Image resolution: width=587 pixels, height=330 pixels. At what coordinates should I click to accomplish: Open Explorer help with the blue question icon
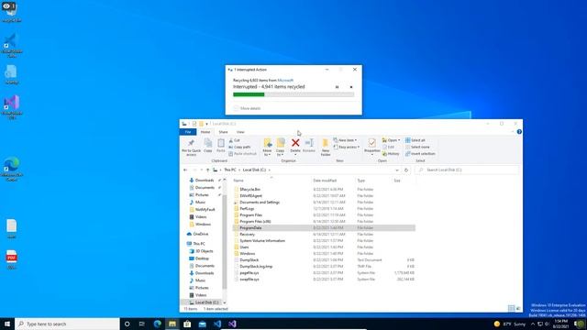[519, 132]
